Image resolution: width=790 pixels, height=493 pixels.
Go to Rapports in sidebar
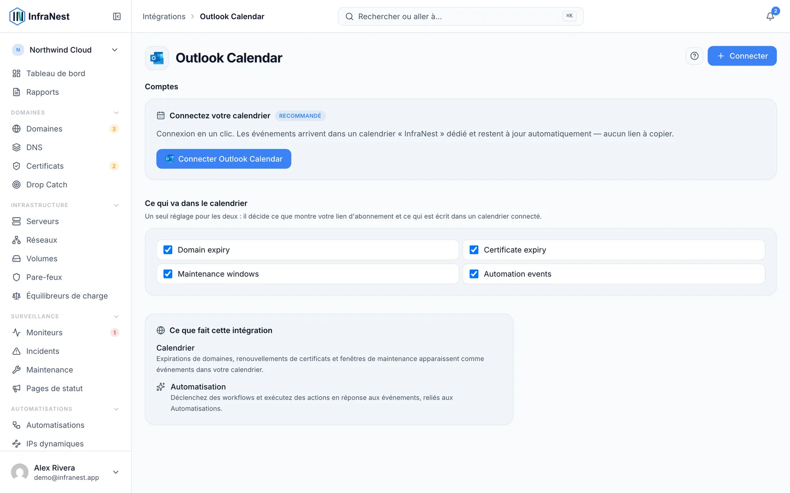click(x=66, y=92)
